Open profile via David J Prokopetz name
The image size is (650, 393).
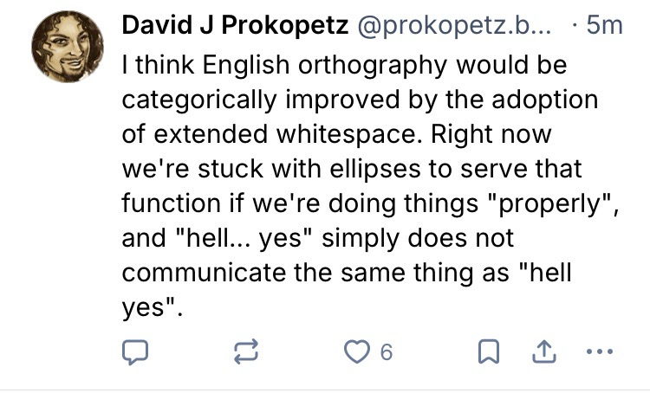[233, 26]
